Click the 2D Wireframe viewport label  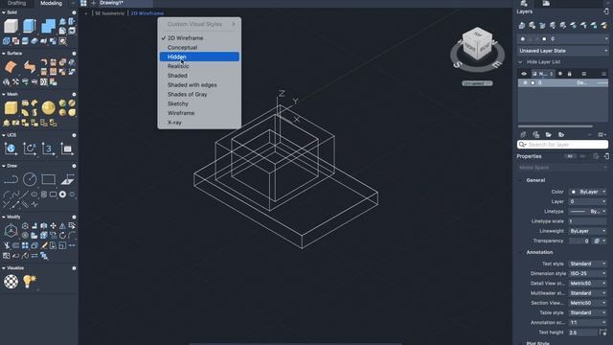(147, 13)
